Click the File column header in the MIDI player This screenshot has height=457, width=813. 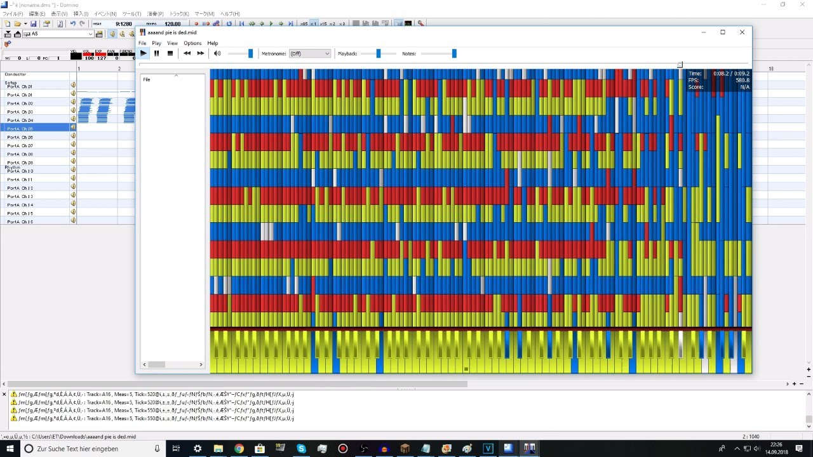172,79
